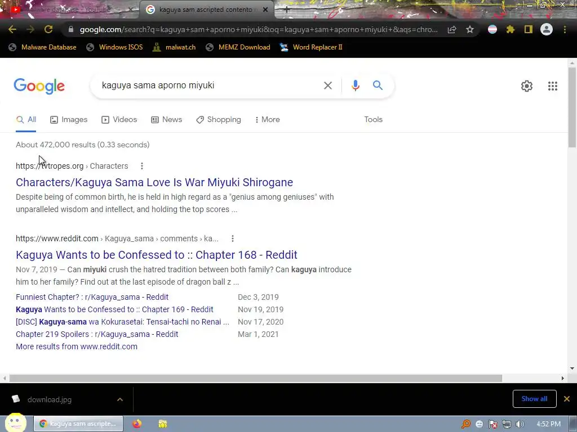Open the Characters/Kaguya Sama Love Is War result

coord(154,183)
